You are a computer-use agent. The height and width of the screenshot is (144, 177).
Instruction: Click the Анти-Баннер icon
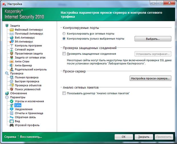point(12,65)
